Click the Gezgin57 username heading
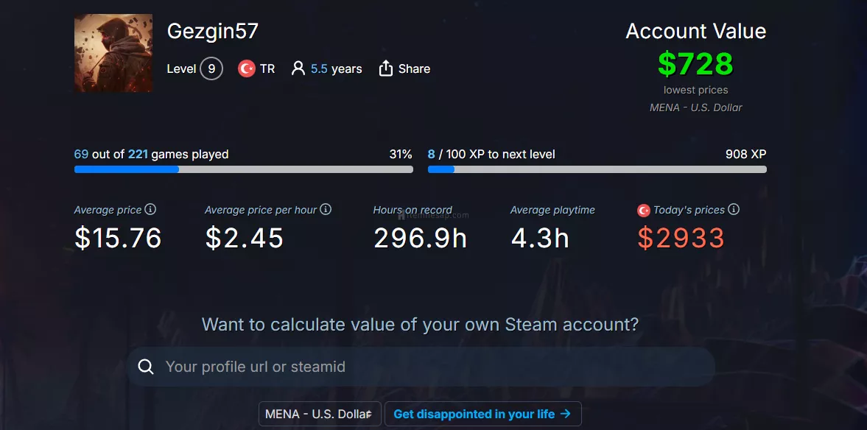 tap(213, 31)
